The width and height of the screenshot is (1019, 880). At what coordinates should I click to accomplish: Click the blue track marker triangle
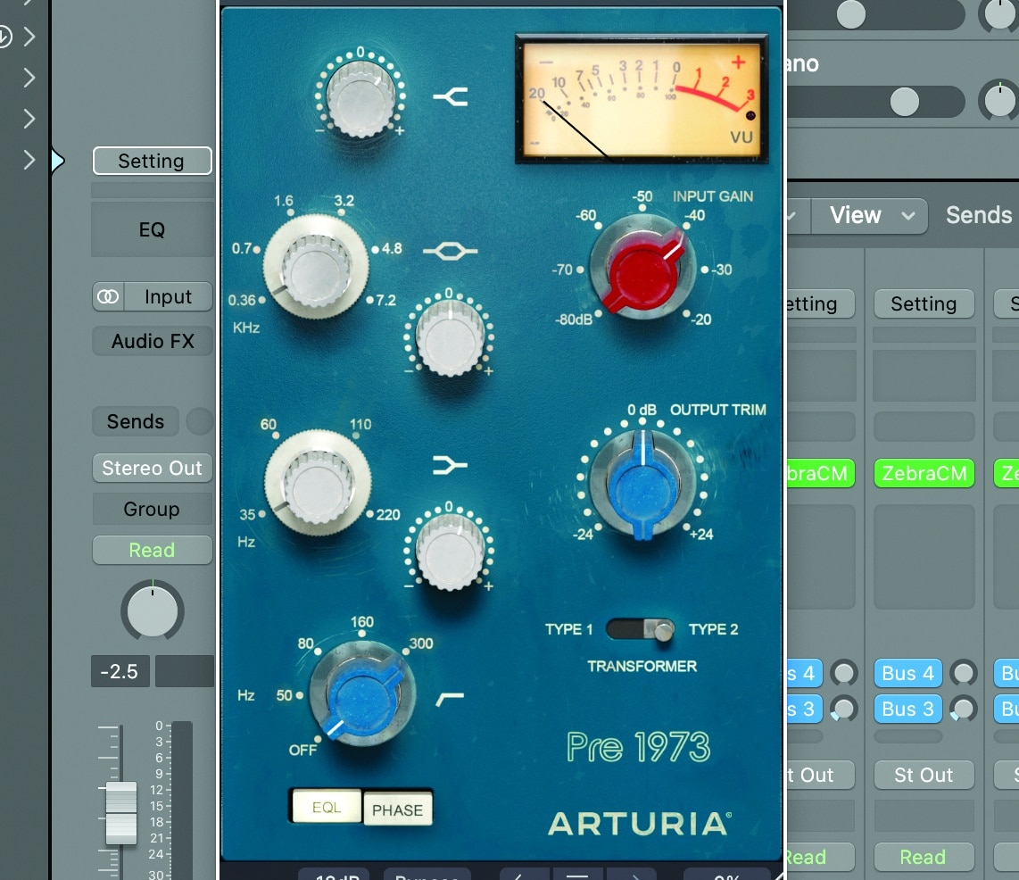[57, 160]
